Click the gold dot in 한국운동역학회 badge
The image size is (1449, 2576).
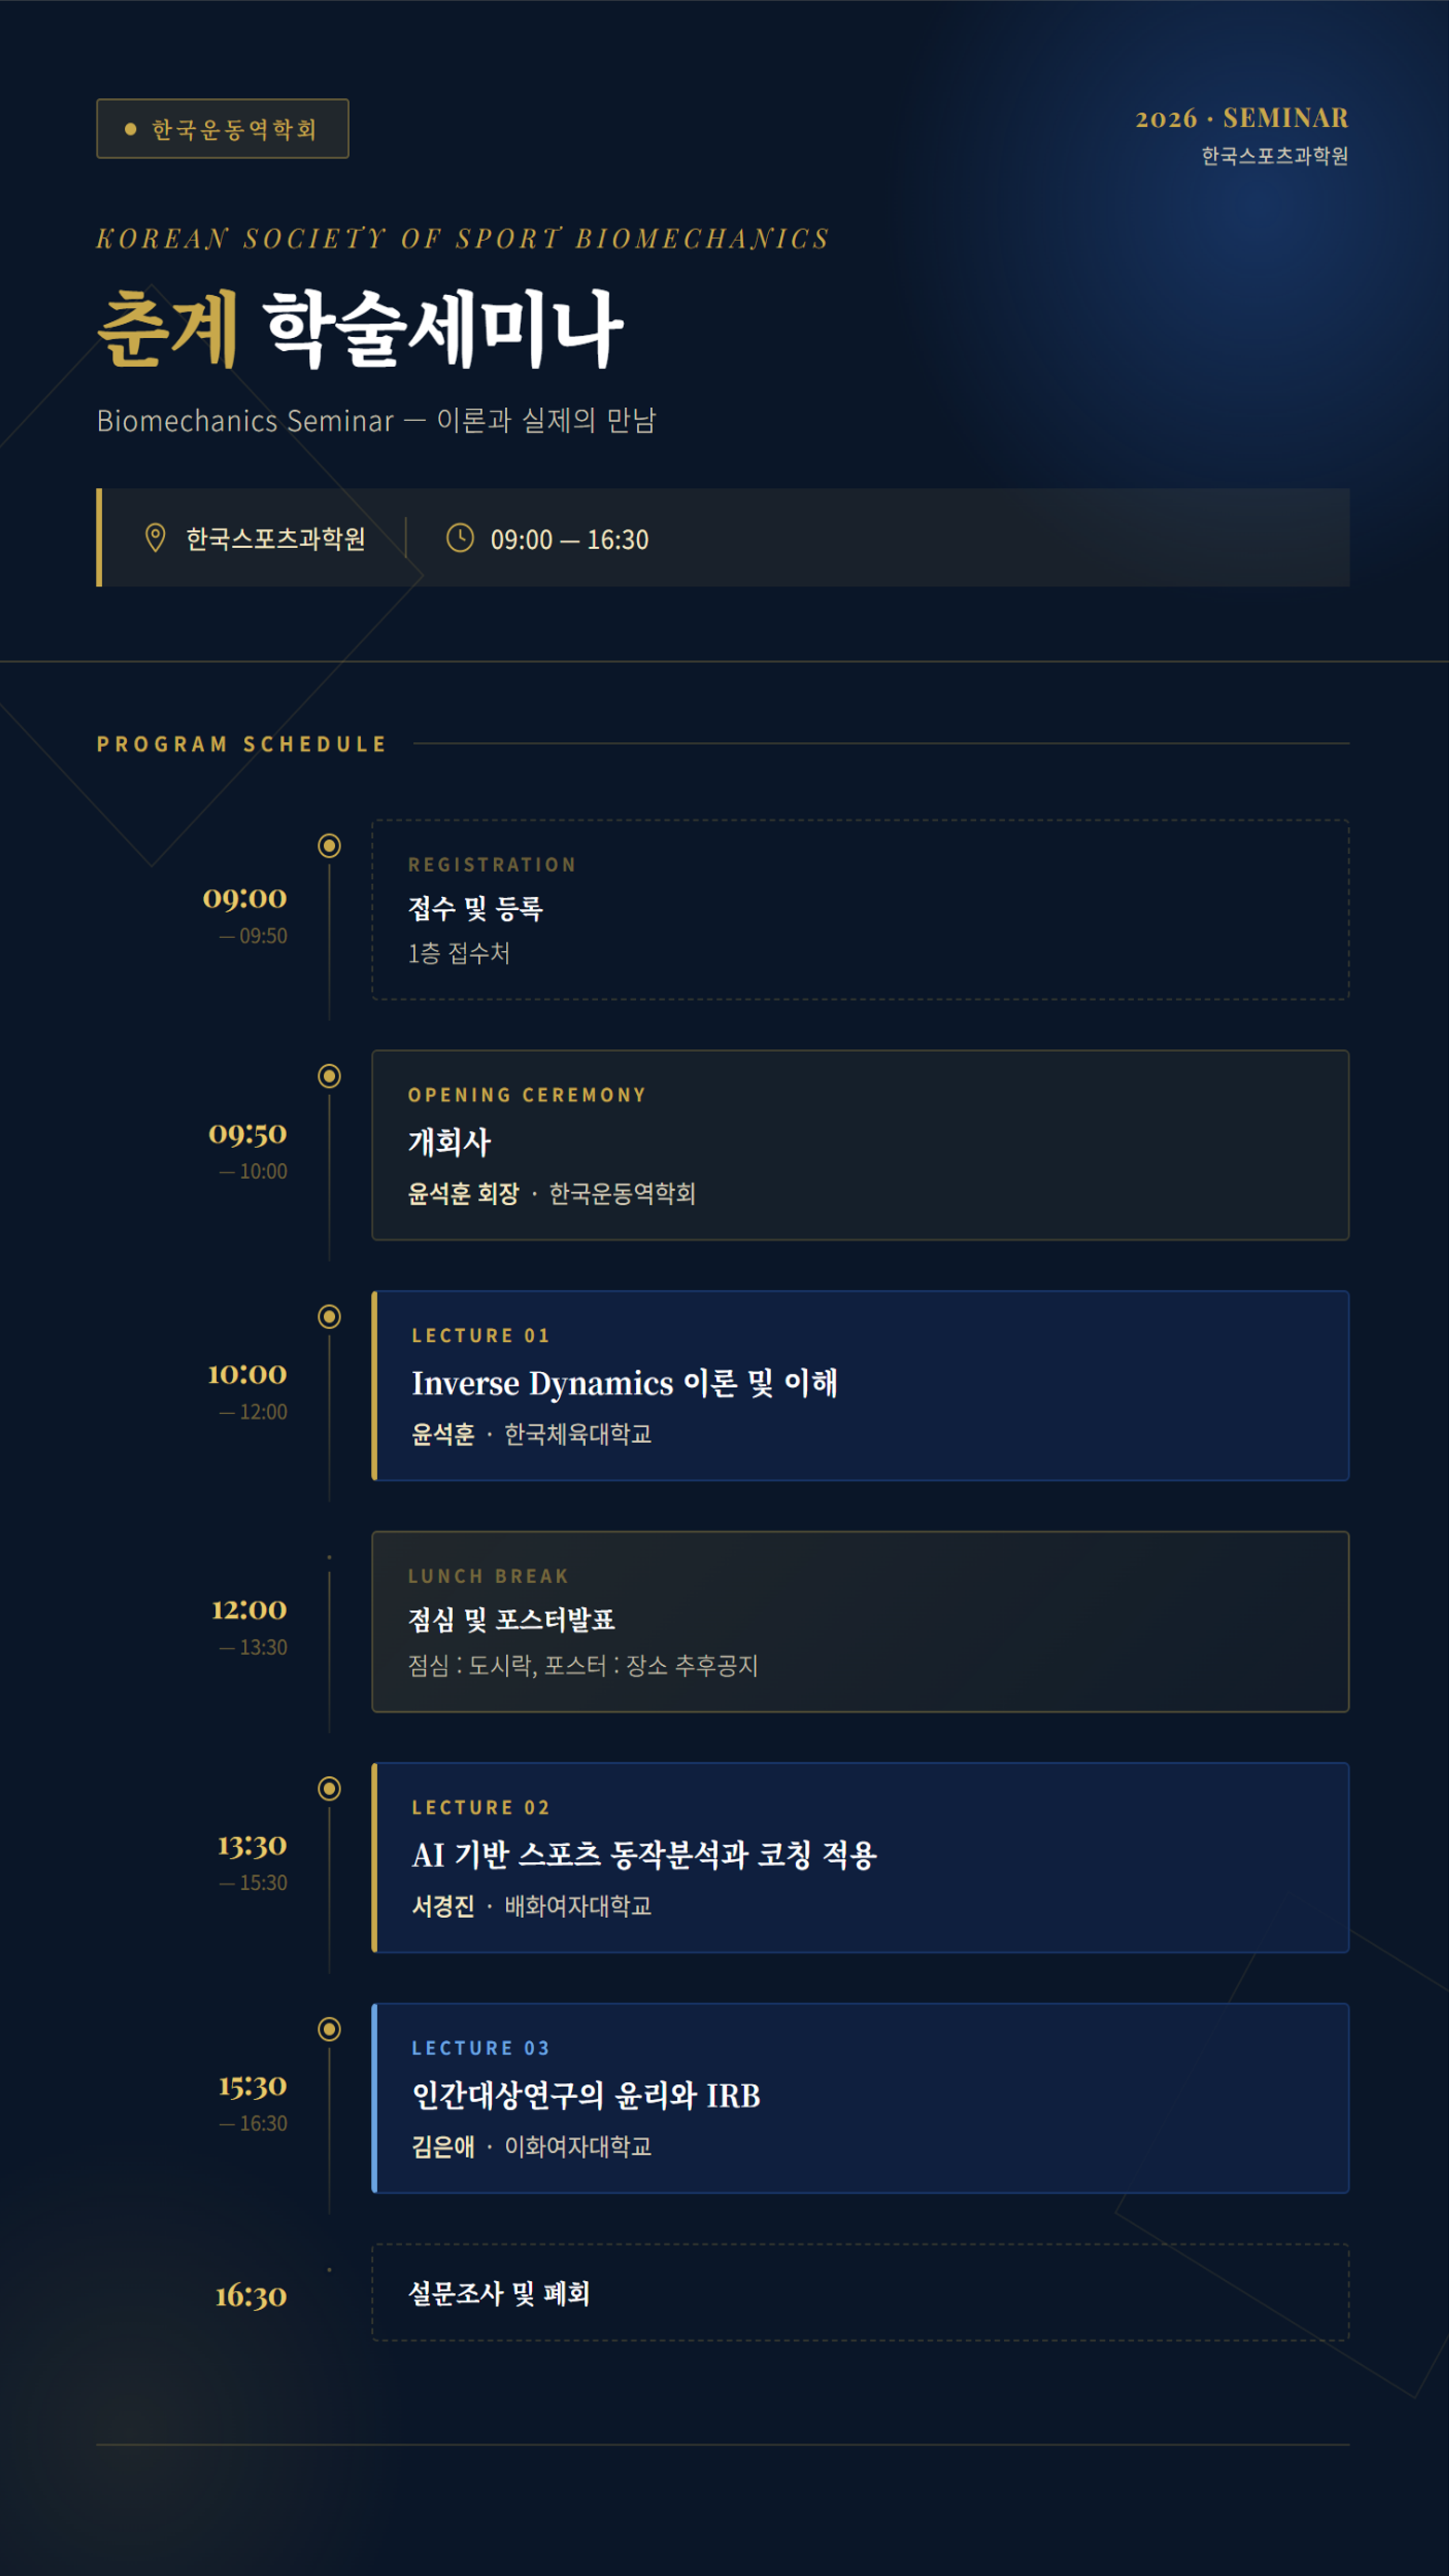coord(130,129)
